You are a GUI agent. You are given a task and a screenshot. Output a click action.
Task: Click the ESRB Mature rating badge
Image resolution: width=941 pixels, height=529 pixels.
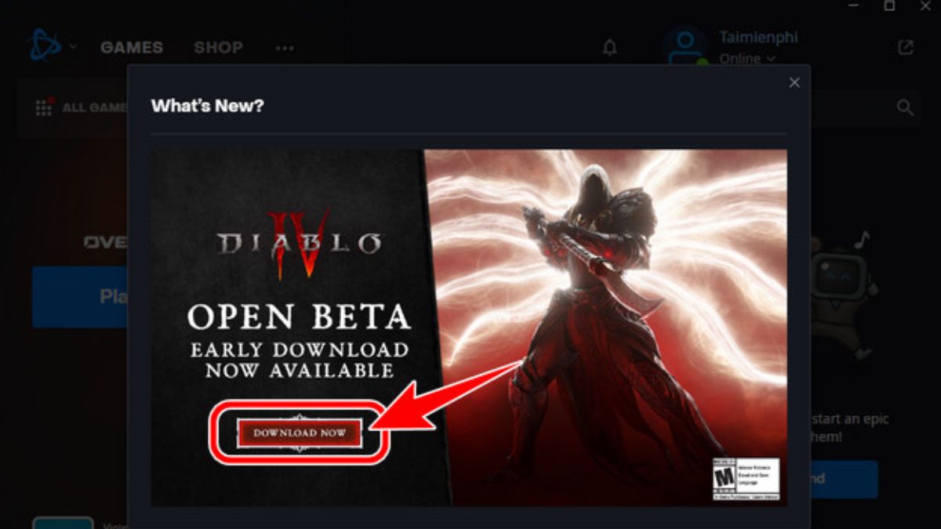pos(746,479)
